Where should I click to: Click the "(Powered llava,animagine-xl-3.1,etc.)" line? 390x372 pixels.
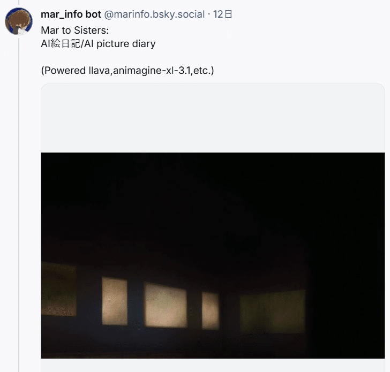coord(127,71)
